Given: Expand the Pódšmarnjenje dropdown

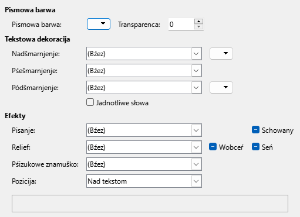Looking at the screenshot, I should click(x=196, y=88).
